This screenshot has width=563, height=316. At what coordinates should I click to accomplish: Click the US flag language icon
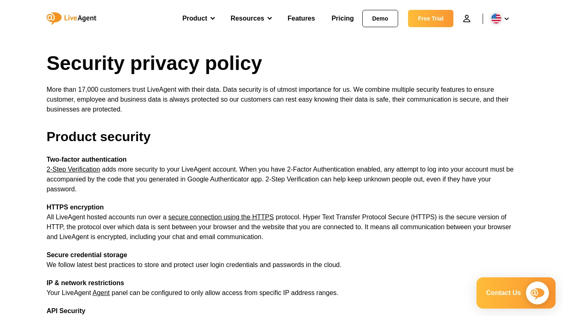[x=496, y=19]
